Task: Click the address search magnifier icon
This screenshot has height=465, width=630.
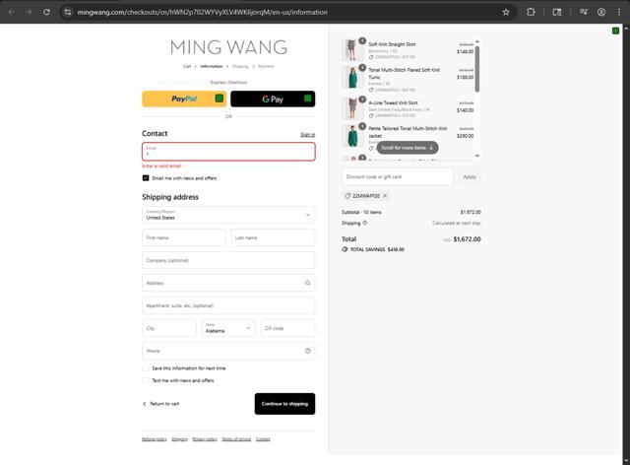Action: coord(307,283)
